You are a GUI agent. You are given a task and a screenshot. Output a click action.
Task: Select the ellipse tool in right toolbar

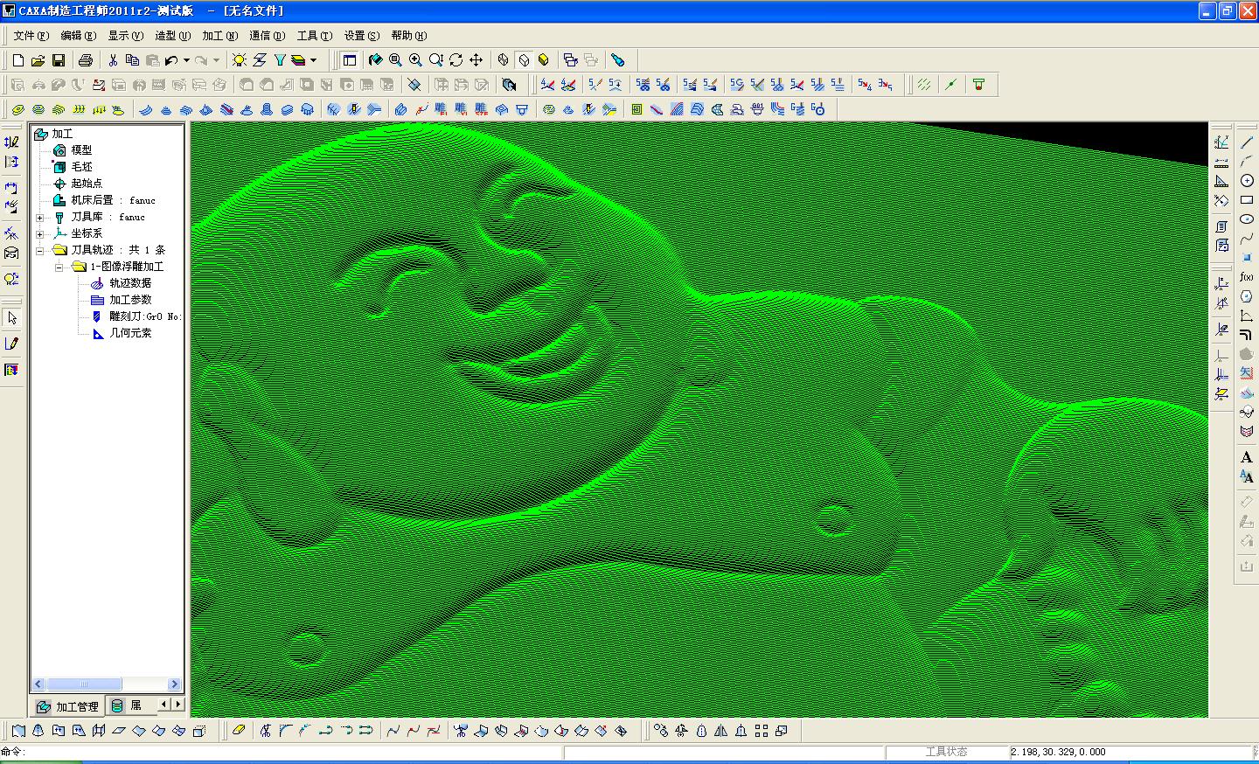[1247, 219]
